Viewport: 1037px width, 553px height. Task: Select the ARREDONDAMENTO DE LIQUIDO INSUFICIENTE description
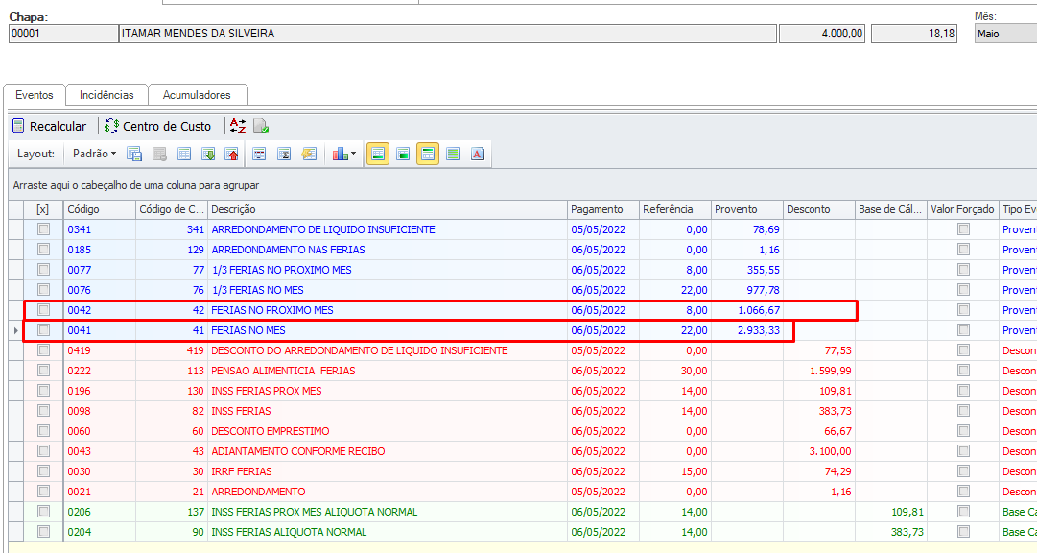click(x=322, y=229)
